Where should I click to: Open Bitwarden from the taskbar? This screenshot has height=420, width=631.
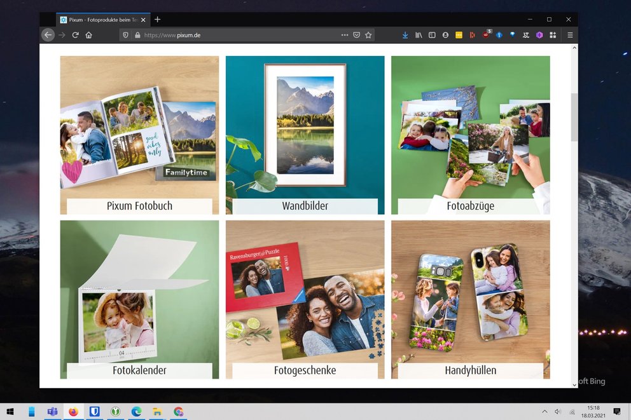coord(95,412)
